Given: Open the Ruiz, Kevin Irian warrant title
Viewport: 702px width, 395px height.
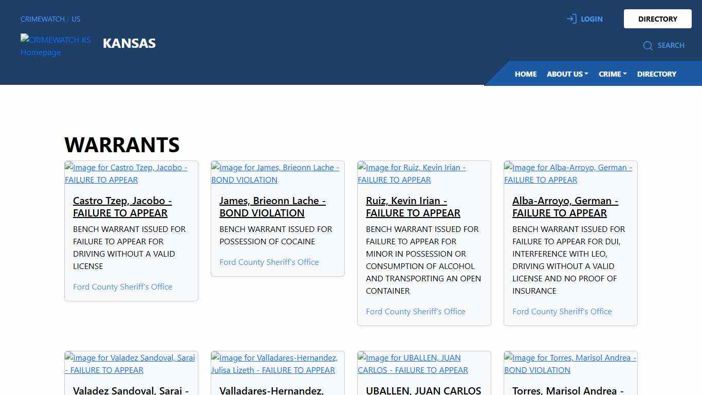Looking at the screenshot, I should pyautogui.click(x=413, y=207).
